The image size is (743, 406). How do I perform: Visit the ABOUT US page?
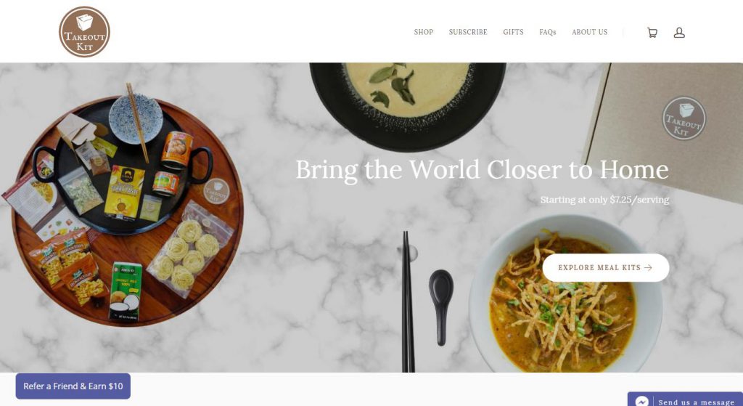click(x=589, y=32)
